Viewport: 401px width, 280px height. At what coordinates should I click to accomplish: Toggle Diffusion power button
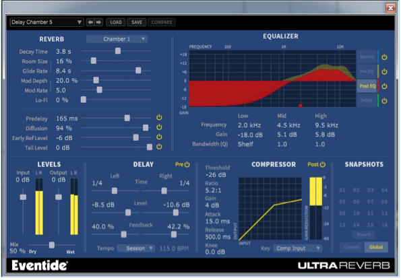pyautogui.click(x=159, y=127)
